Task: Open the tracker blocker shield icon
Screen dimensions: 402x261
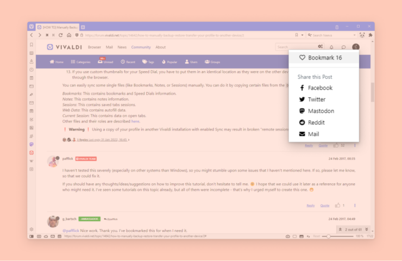Action: click(x=77, y=35)
